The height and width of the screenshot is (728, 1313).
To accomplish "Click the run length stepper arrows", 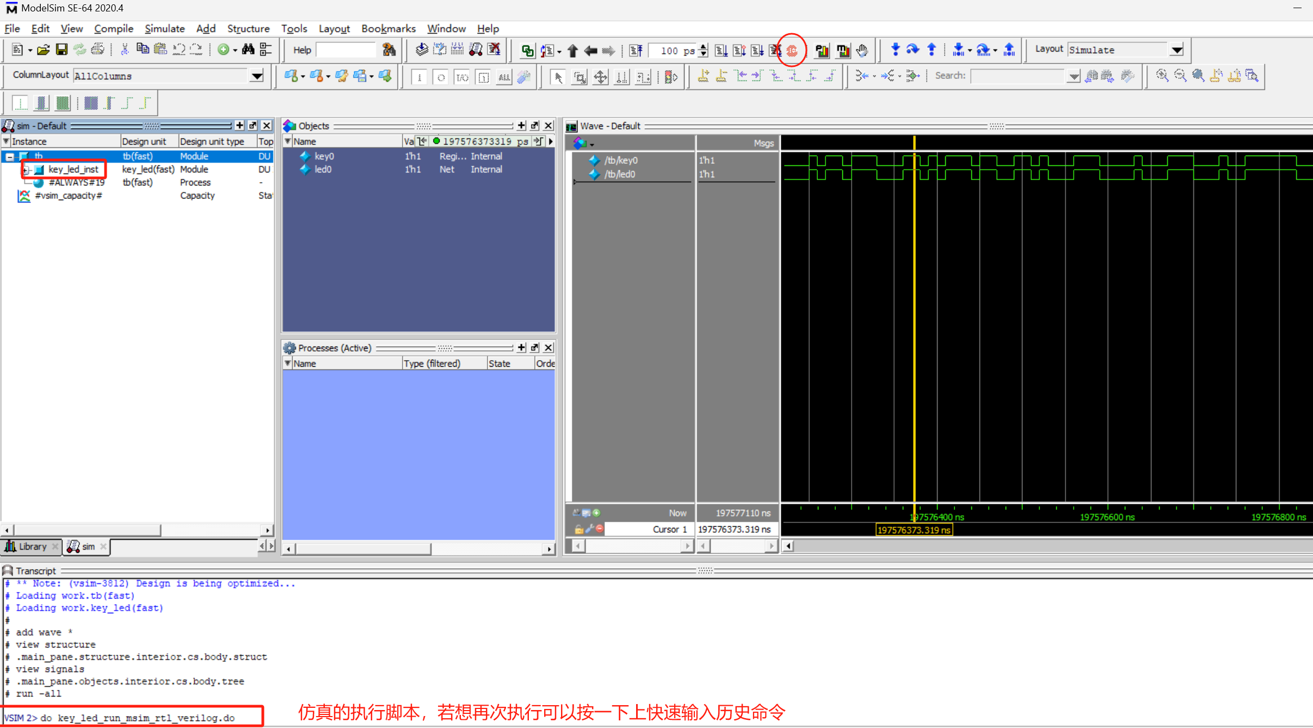I will point(703,50).
